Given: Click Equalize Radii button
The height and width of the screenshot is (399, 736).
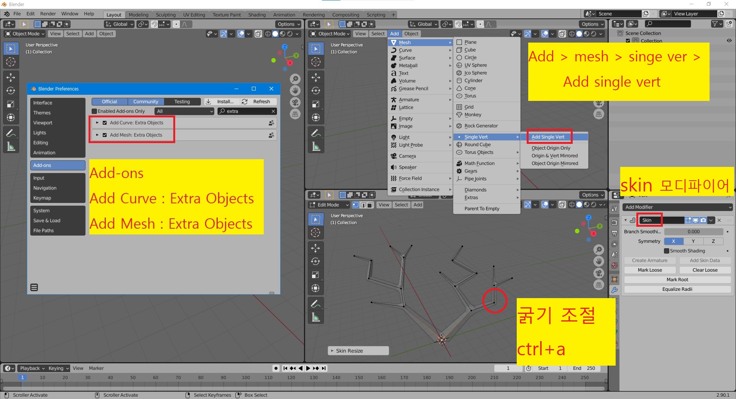Looking at the screenshot, I should click(677, 289).
